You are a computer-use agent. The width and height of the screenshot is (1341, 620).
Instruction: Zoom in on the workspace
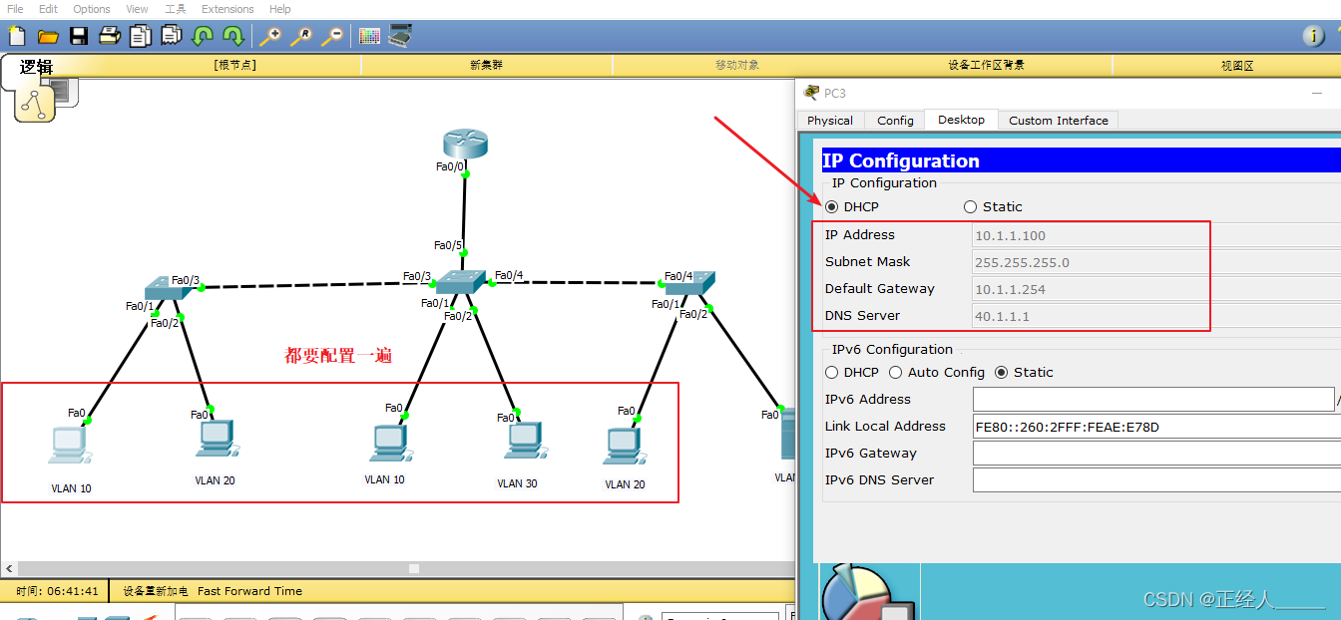[268, 35]
